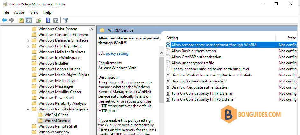This screenshot has width=300, height=135.
Task: Click the folder icon next to Windows Installer
Action: [34, 63]
